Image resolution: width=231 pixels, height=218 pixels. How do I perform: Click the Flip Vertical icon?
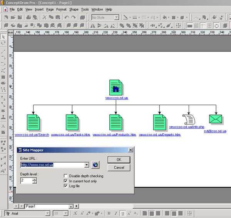(x=99, y=26)
